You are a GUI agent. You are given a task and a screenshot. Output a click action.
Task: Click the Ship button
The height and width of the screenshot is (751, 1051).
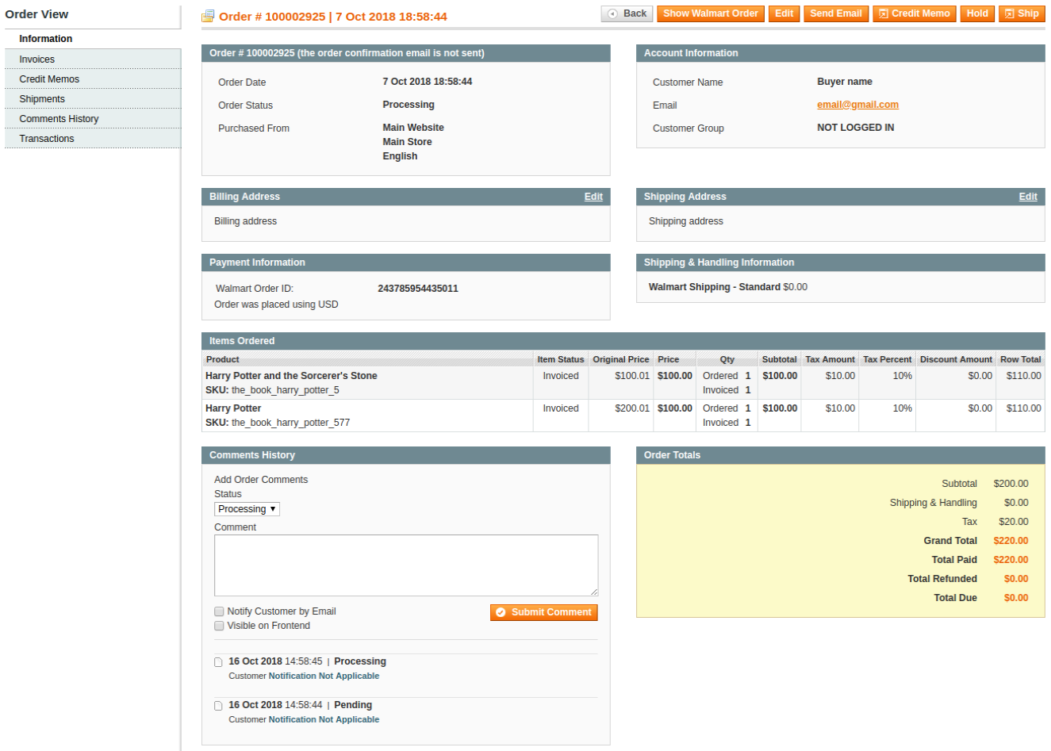1022,13
